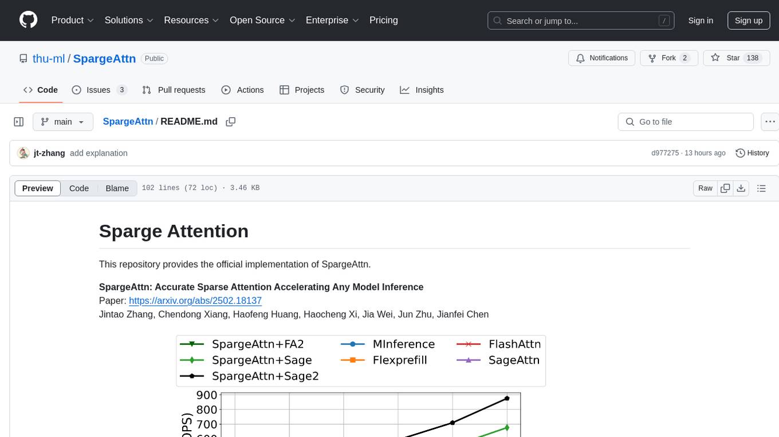Go to SpargeAttn root in breadcrumb

128,121
